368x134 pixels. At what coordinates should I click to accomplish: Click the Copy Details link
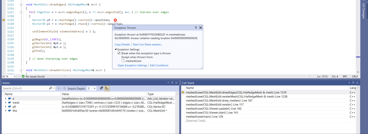pyautogui.click(x=122, y=45)
